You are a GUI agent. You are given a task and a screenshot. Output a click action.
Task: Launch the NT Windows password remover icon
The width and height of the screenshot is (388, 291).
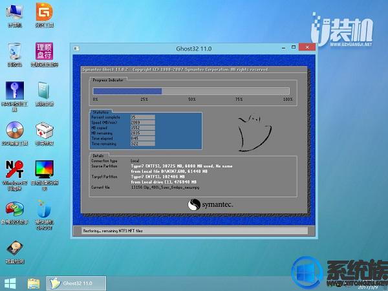14,171
